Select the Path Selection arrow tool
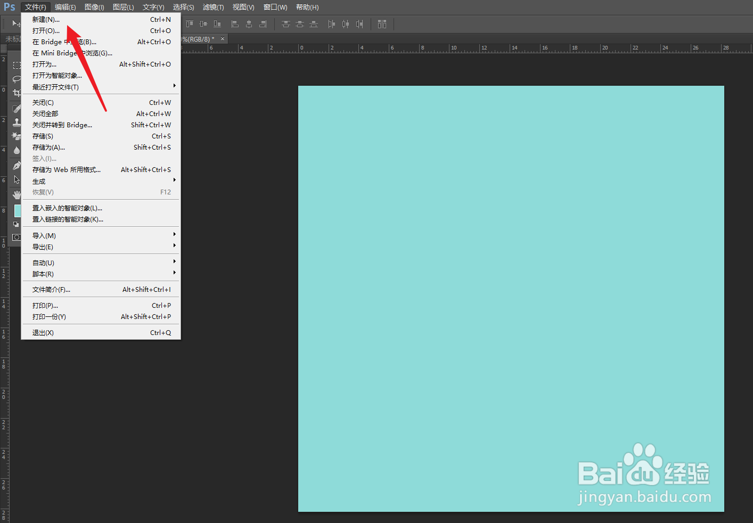Viewport: 753px width, 523px height. click(17, 179)
